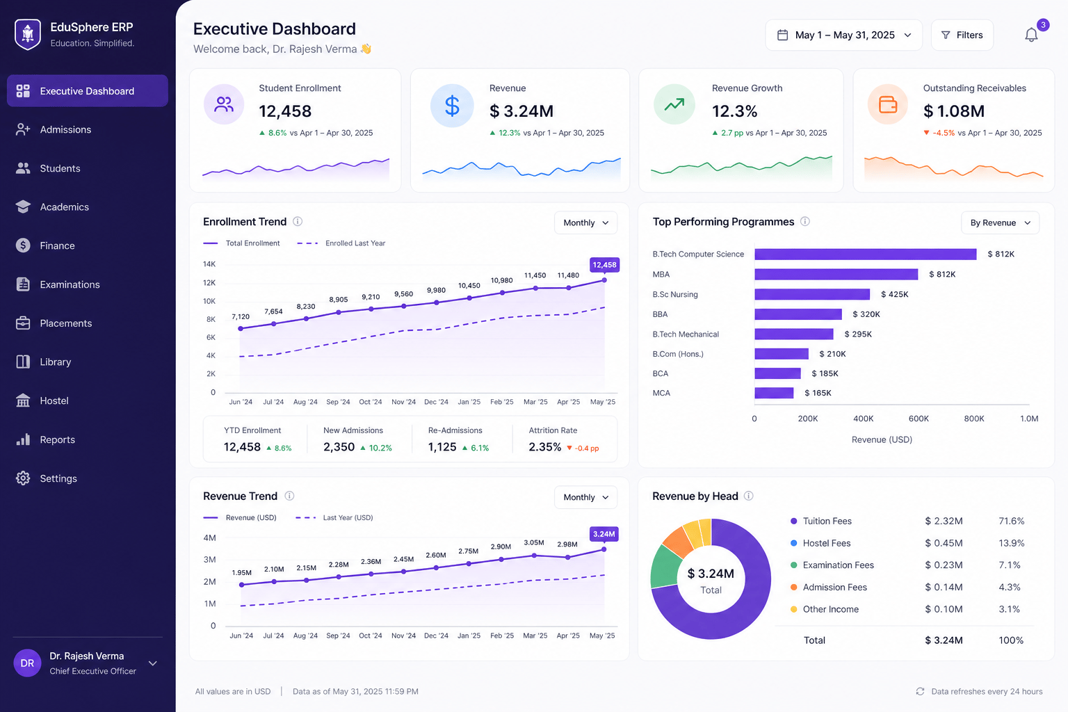This screenshot has height=712, width=1068.
Task: Open Enrollment Trend Monthly dropdown
Action: tap(585, 222)
